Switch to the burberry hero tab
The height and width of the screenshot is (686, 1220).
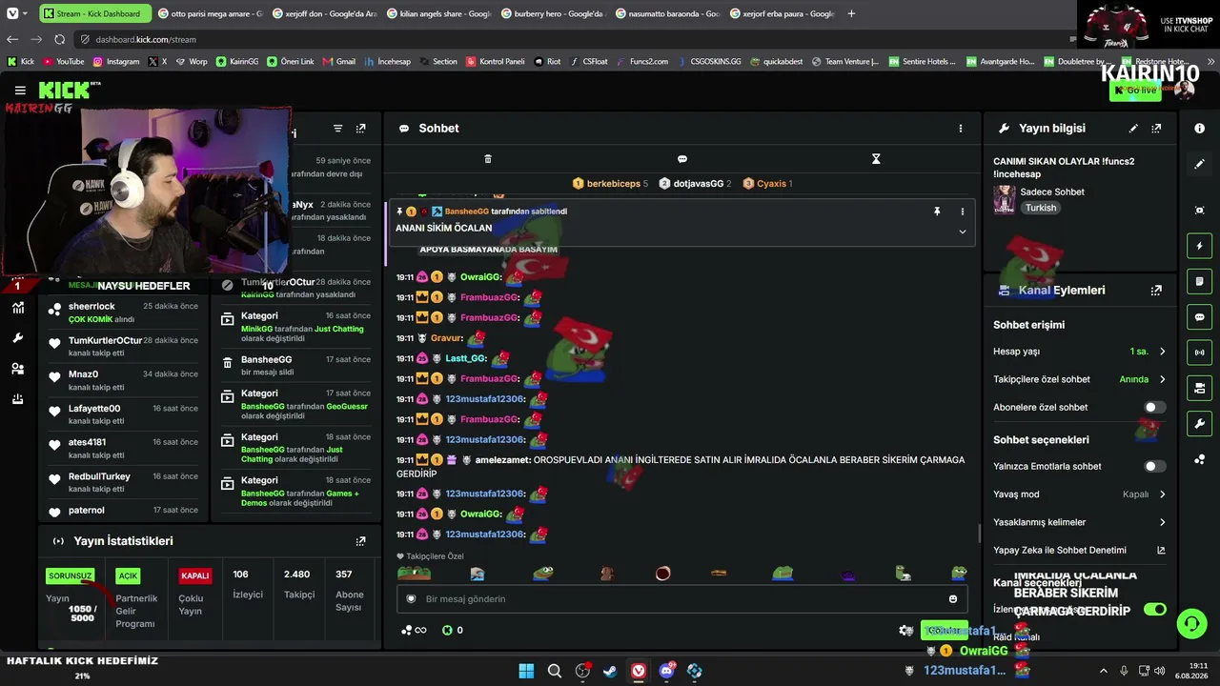[553, 13]
